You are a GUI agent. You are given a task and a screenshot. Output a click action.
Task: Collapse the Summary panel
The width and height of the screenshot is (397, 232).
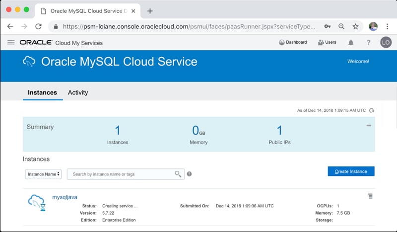[369, 126]
